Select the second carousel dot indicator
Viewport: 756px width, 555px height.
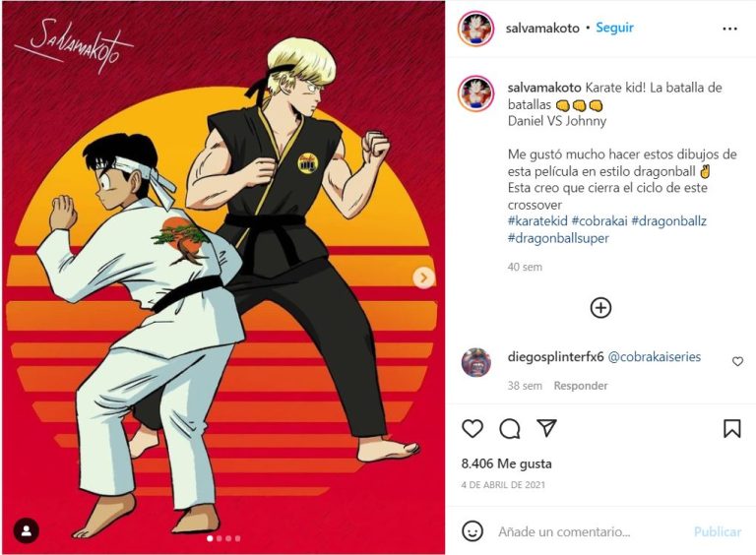tap(220, 538)
